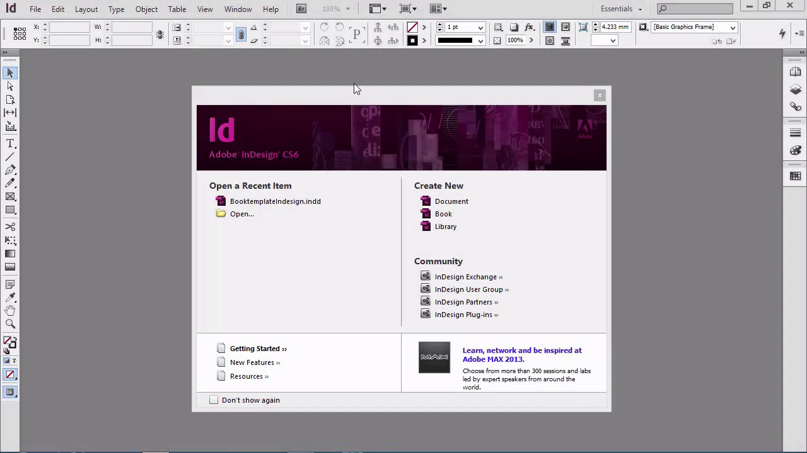Enable no text wrap option
Screen dimensions: 807x453
550,27
